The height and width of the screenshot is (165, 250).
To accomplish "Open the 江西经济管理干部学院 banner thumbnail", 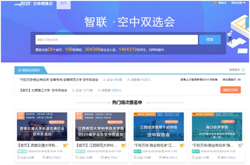I will click(x=159, y=127).
